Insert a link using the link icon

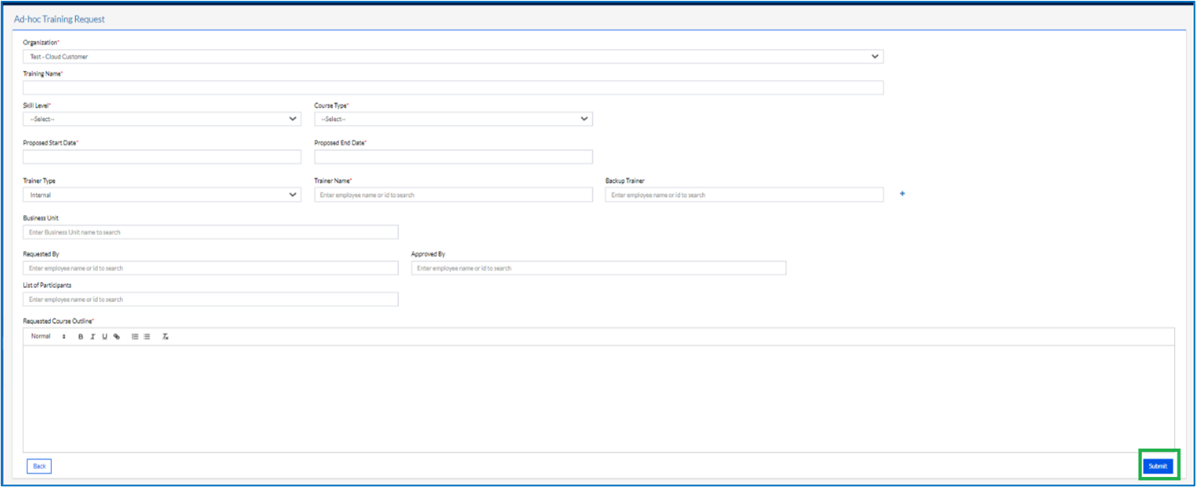pos(117,337)
